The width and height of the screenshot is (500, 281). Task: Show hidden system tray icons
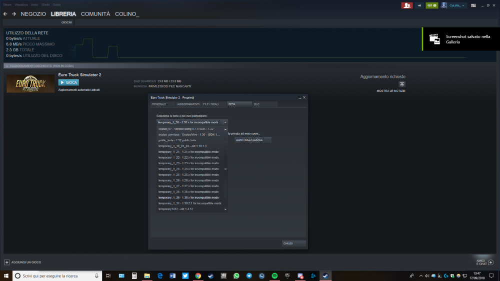tap(421, 276)
